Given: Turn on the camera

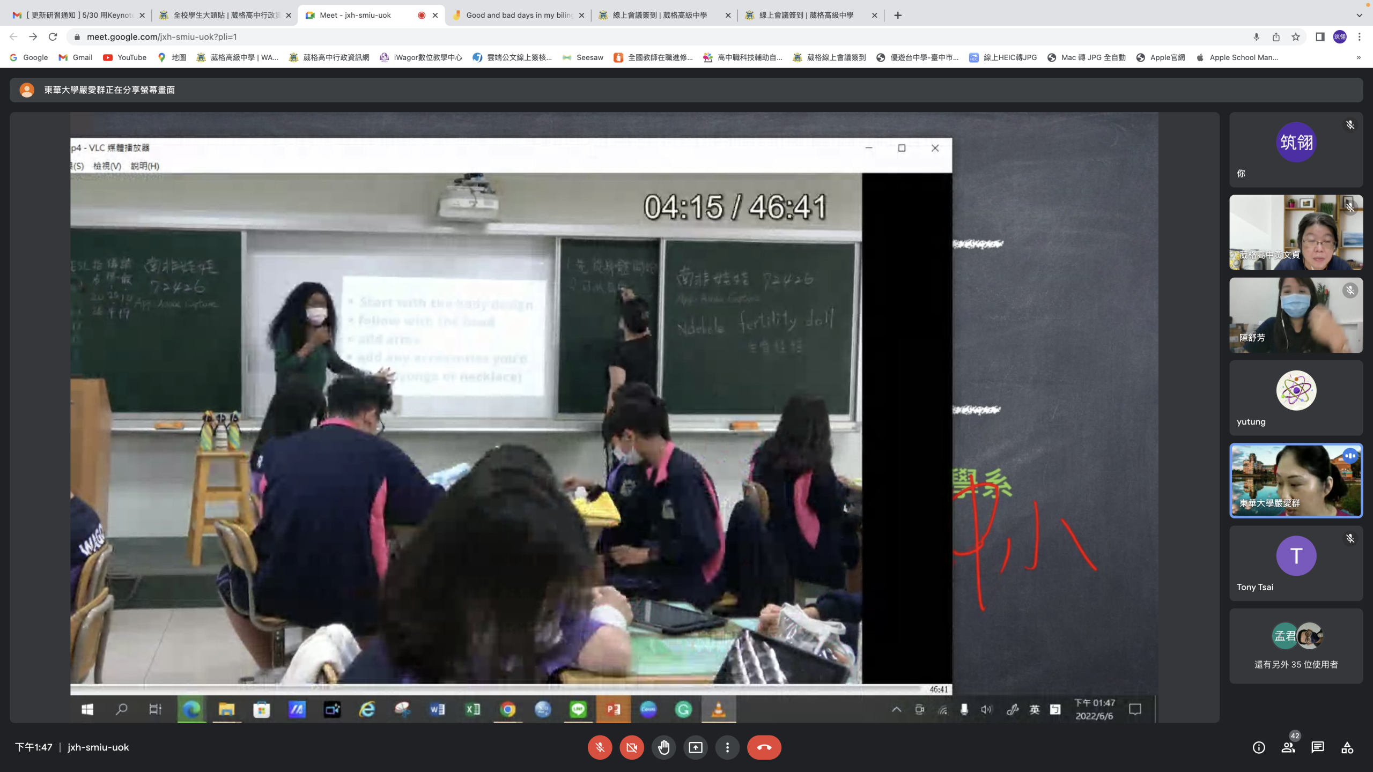Looking at the screenshot, I should [632, 747].
